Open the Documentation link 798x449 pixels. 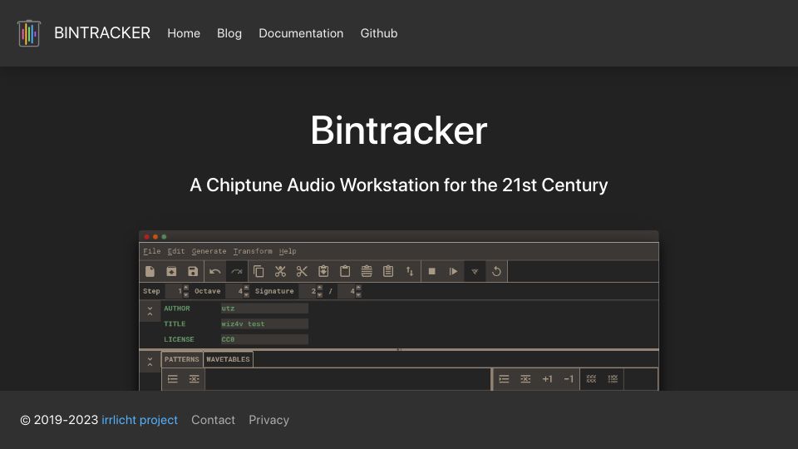click(301, 33)
